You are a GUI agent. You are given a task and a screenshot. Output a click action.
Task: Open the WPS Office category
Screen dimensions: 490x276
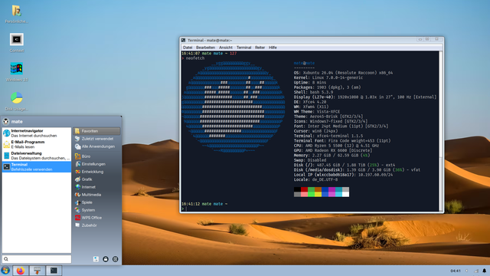(96, 218)
